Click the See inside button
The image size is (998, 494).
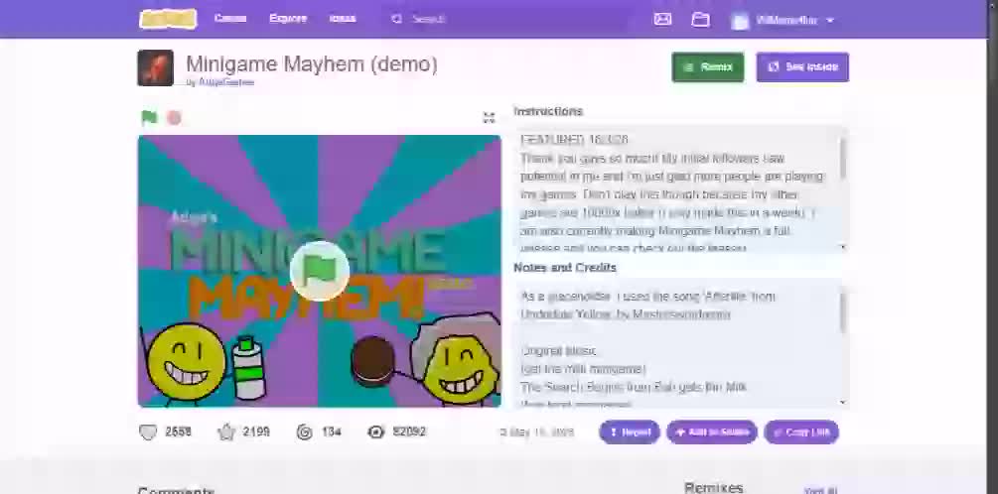(802, 66)
